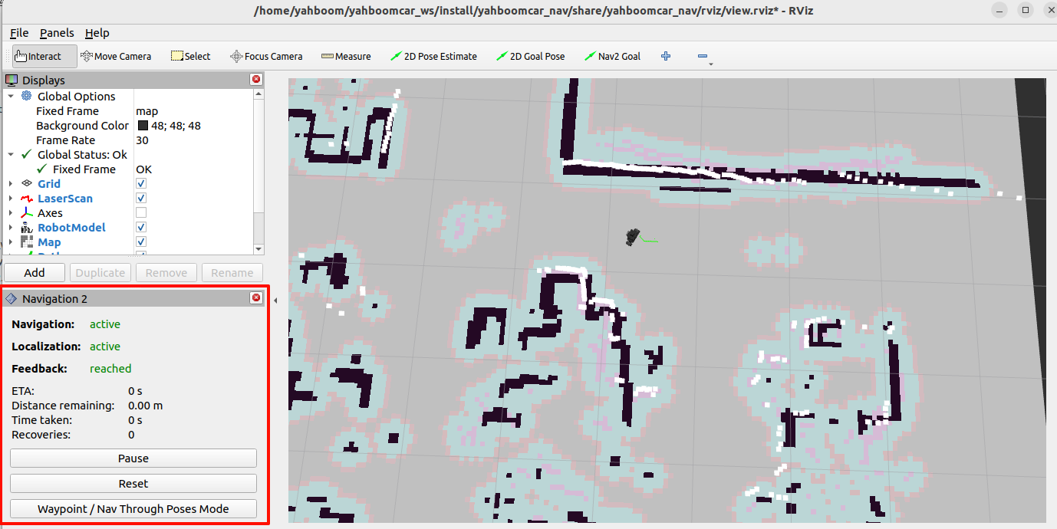Click the Frame Rate label
Viewport: 1057px width, 529px height.
[66, 140]
